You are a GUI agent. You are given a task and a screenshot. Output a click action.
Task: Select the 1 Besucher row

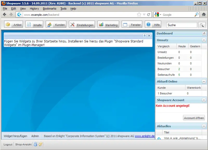pyautogui.click(x=179, y=93)
